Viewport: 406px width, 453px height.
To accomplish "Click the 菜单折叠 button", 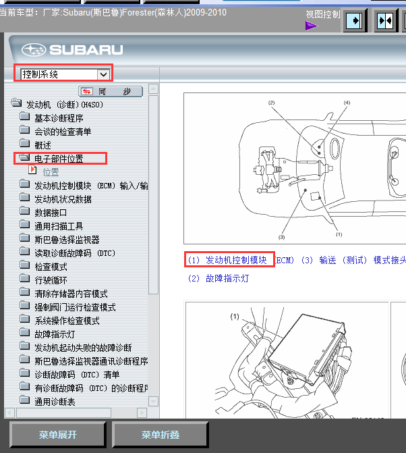I will click(160, 435).
